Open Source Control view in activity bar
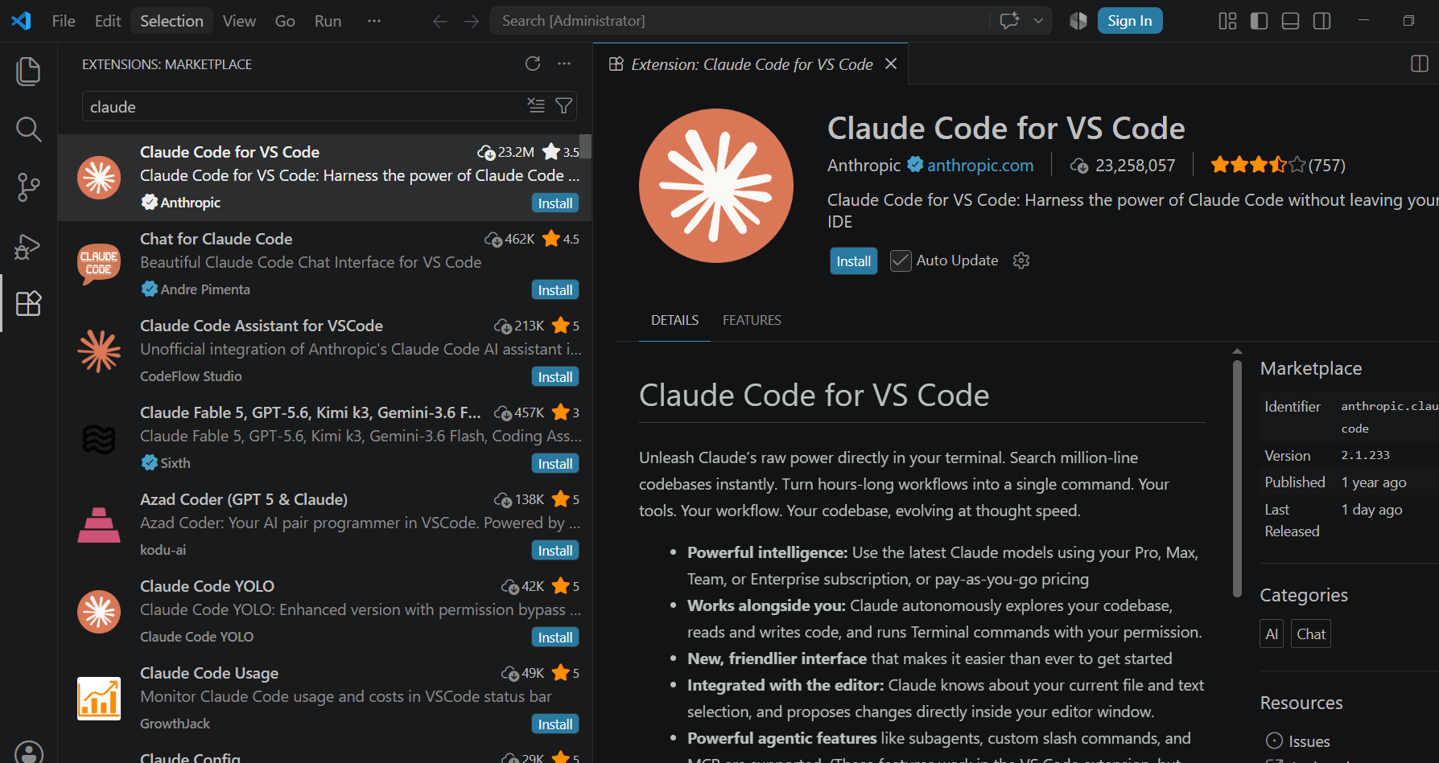The height and width of the screenshot is (763, 1439). pyautogui.click(x=28, y=187)
